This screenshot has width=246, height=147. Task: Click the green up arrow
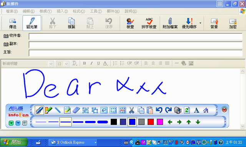click(189, 122)
